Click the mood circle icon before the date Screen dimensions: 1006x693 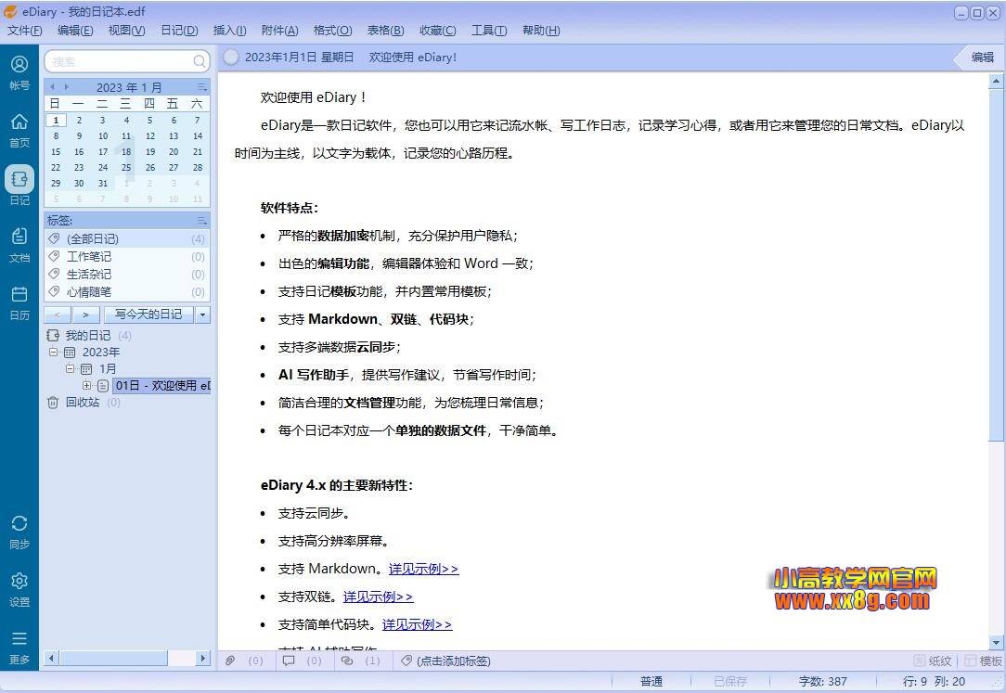click(231, 58)
